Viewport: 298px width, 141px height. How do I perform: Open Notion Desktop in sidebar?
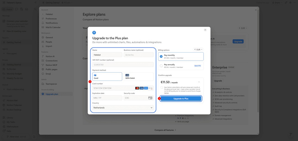pos(14,110)
